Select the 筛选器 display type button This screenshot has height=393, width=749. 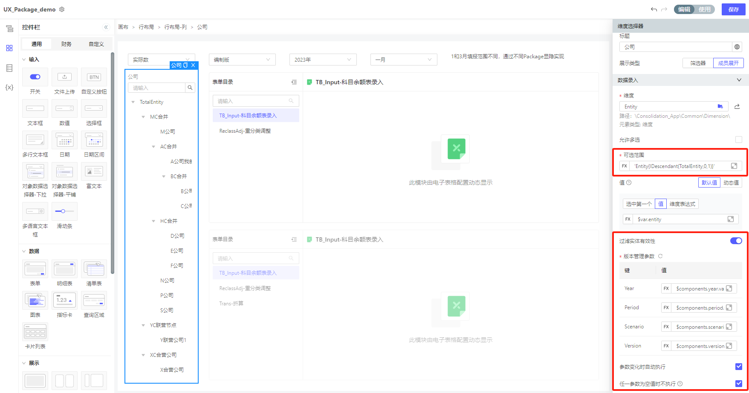[697, 63]
